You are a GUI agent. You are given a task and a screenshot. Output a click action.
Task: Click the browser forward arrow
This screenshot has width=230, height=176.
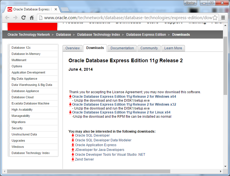click(15, 18)
